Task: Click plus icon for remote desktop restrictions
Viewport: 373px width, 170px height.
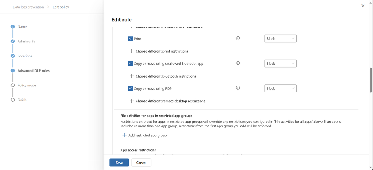Action: click(131, 101)
